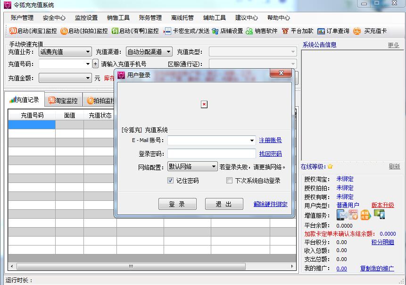Switch to the 淘宝监控 tab
This screenshot has width=406, height=285.
tap(64, 101)
